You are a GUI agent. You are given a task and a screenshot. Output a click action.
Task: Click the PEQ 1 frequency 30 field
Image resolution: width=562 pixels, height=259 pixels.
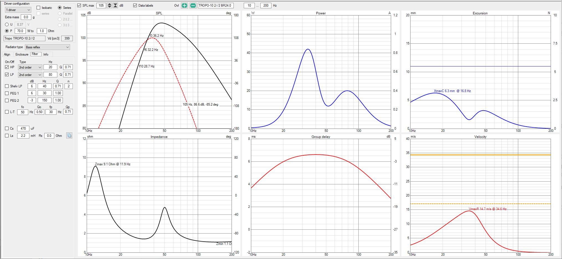click(x=45, y=93)
